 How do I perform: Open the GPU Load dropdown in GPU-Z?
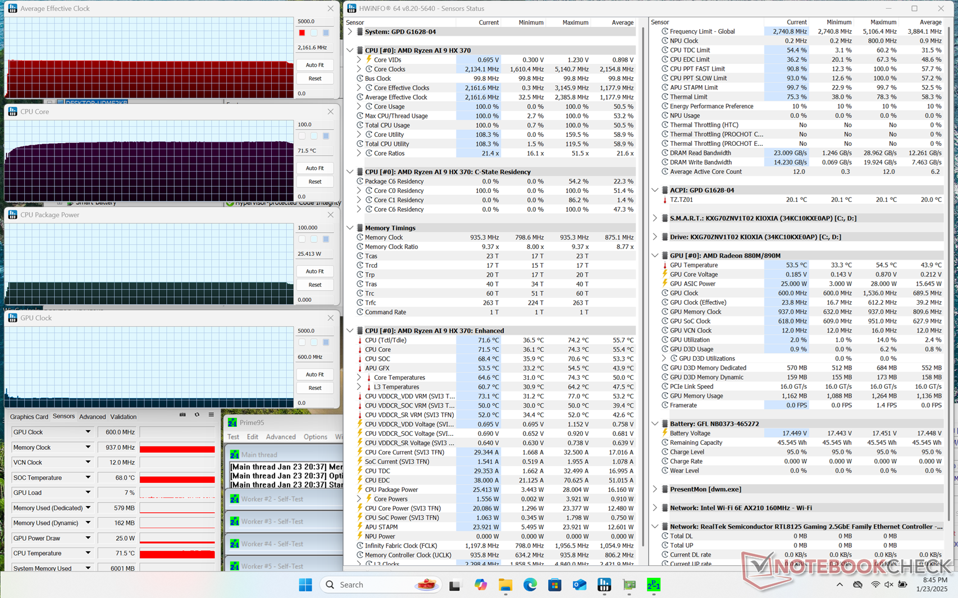(x=88, y=493)
